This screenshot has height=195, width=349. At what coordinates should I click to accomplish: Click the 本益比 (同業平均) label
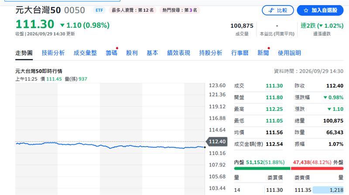(277, 34)
